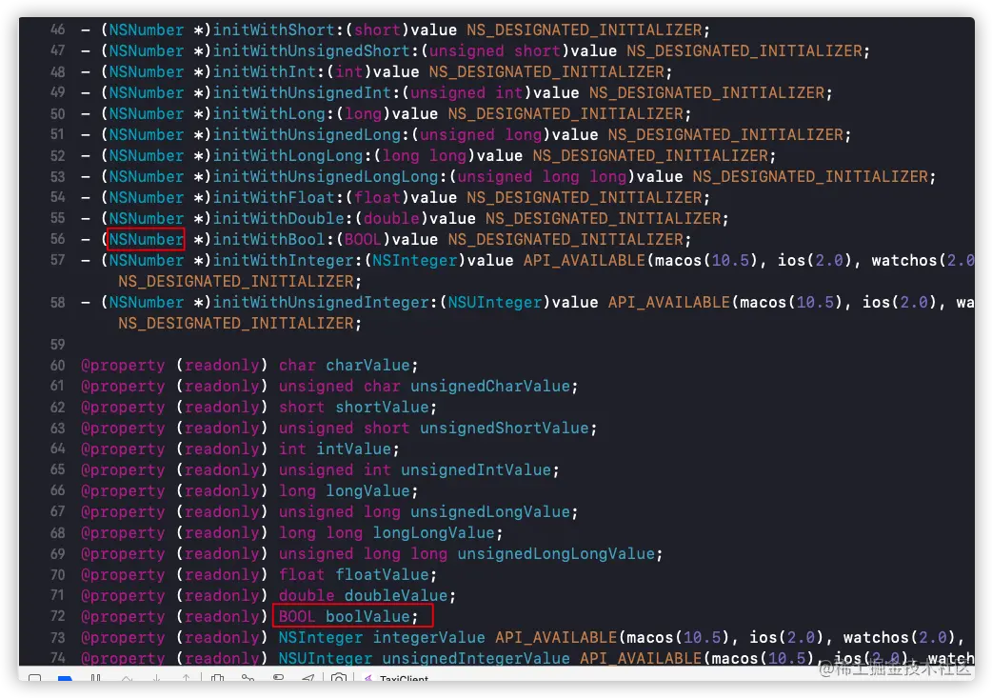Viewport: 992px width, 698px height.
Task: Click API_AVAILABLE macro on line 57
Action: pyautogui.click(x=584, y=260)
